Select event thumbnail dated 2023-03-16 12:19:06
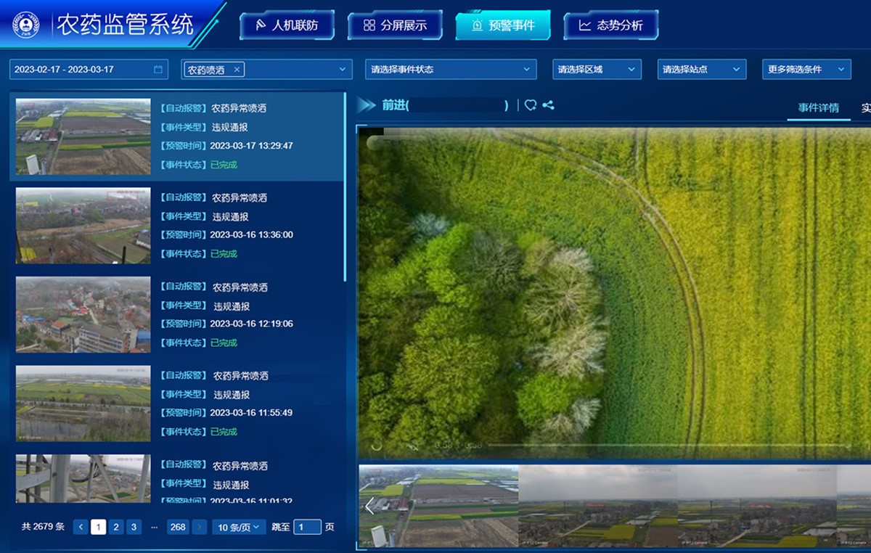Viewport: 871px width, 553px height. 83,314
